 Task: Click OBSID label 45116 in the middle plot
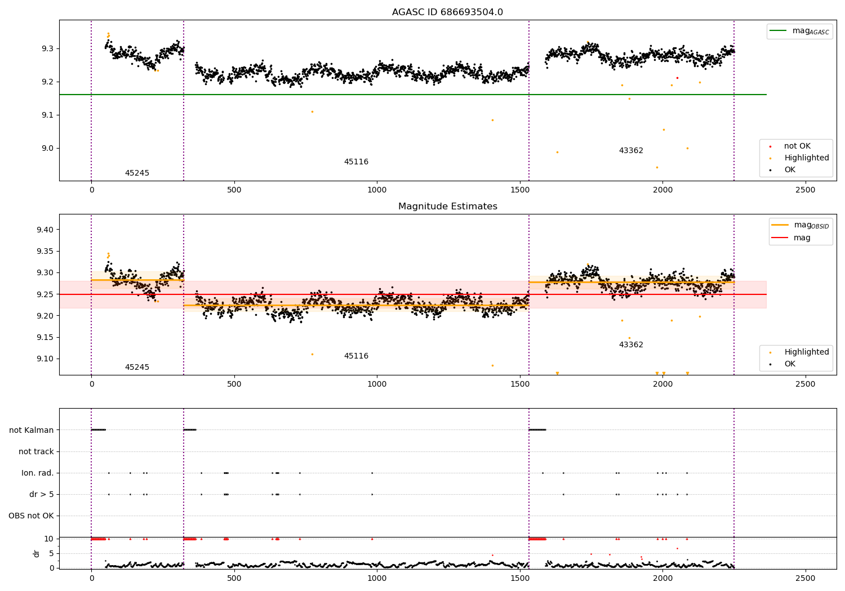356,356
